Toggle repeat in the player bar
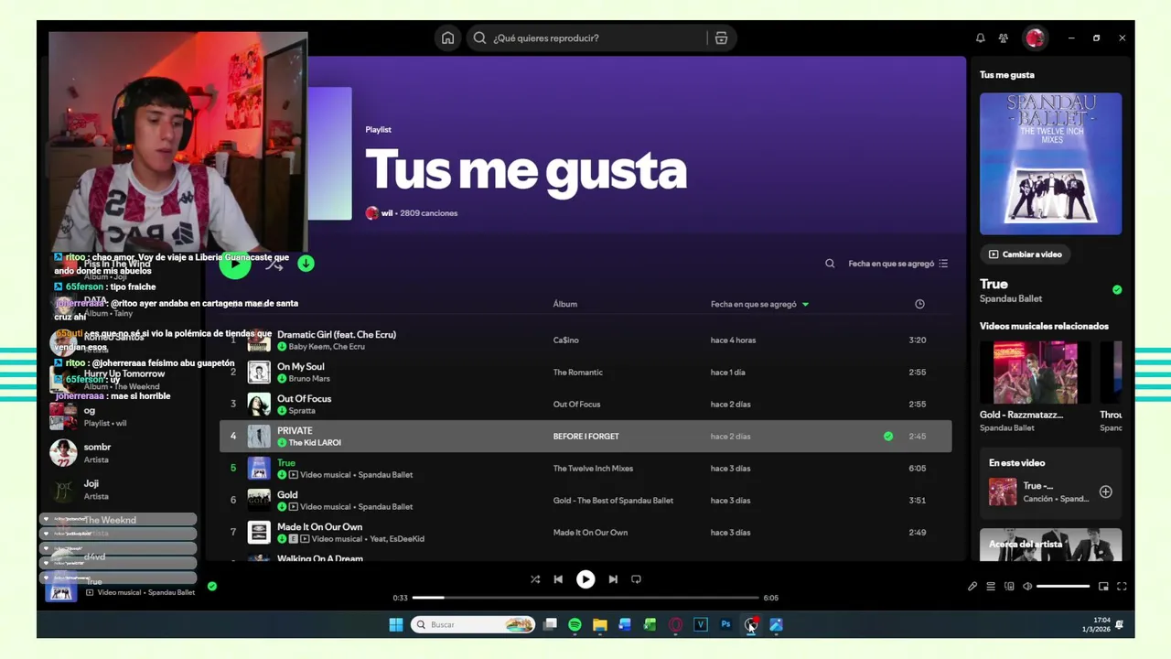This screenshot has height=659, width=1171. click(636, 579)
